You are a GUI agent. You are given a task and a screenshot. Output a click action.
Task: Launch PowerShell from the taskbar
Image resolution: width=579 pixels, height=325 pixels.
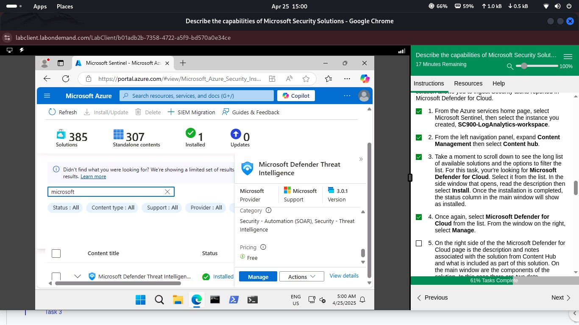[234, 300]
